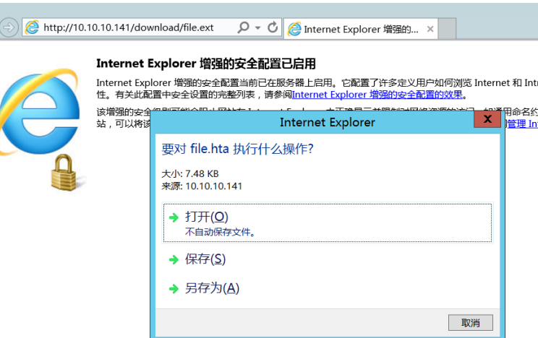Open the 管理 link behind the dialog

coord(522,123)
